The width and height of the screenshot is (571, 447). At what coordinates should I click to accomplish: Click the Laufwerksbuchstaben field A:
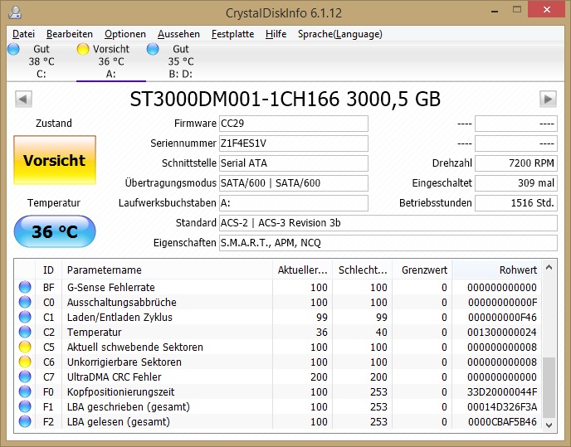tap(294, 203)
